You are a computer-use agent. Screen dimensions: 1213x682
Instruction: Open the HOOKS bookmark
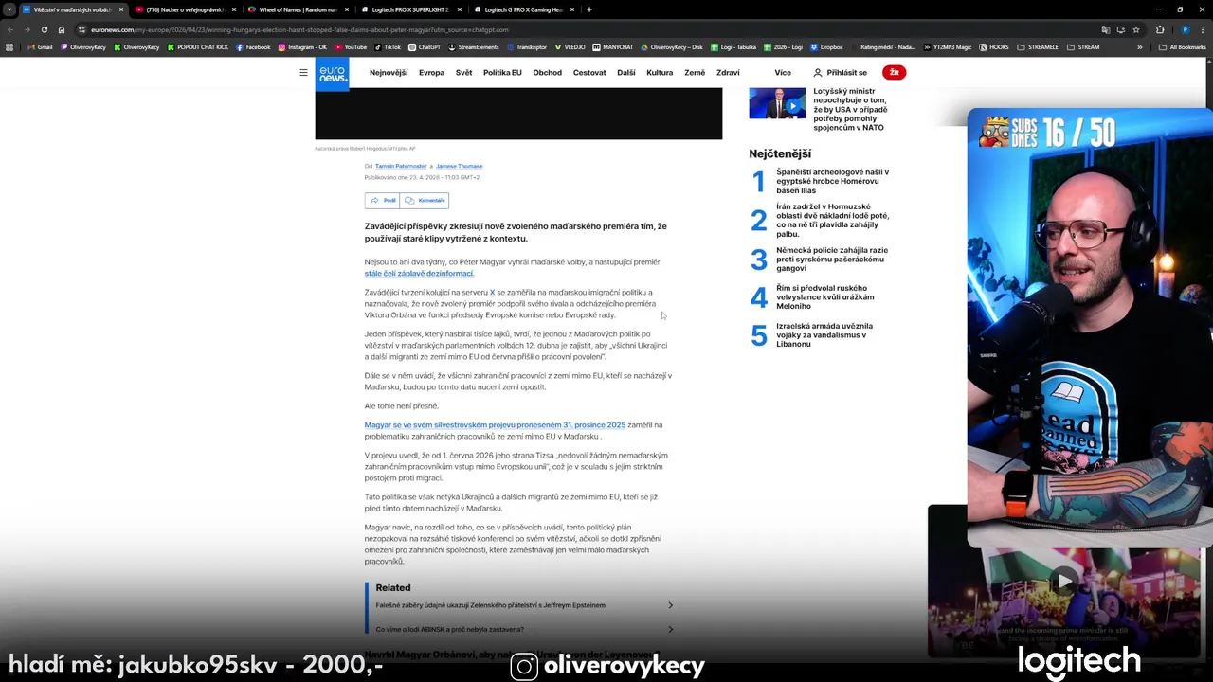(994, 46)
